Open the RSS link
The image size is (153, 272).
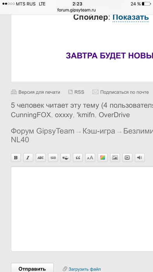(79, 92)
